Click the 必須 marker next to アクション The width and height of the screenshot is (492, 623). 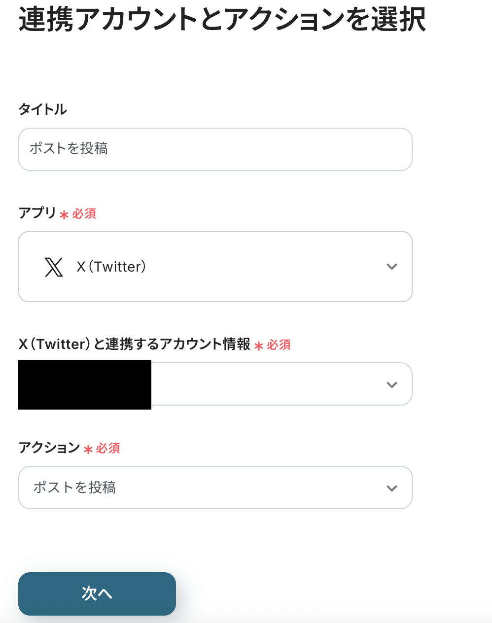pyautogui.click(x=108, y=448)
